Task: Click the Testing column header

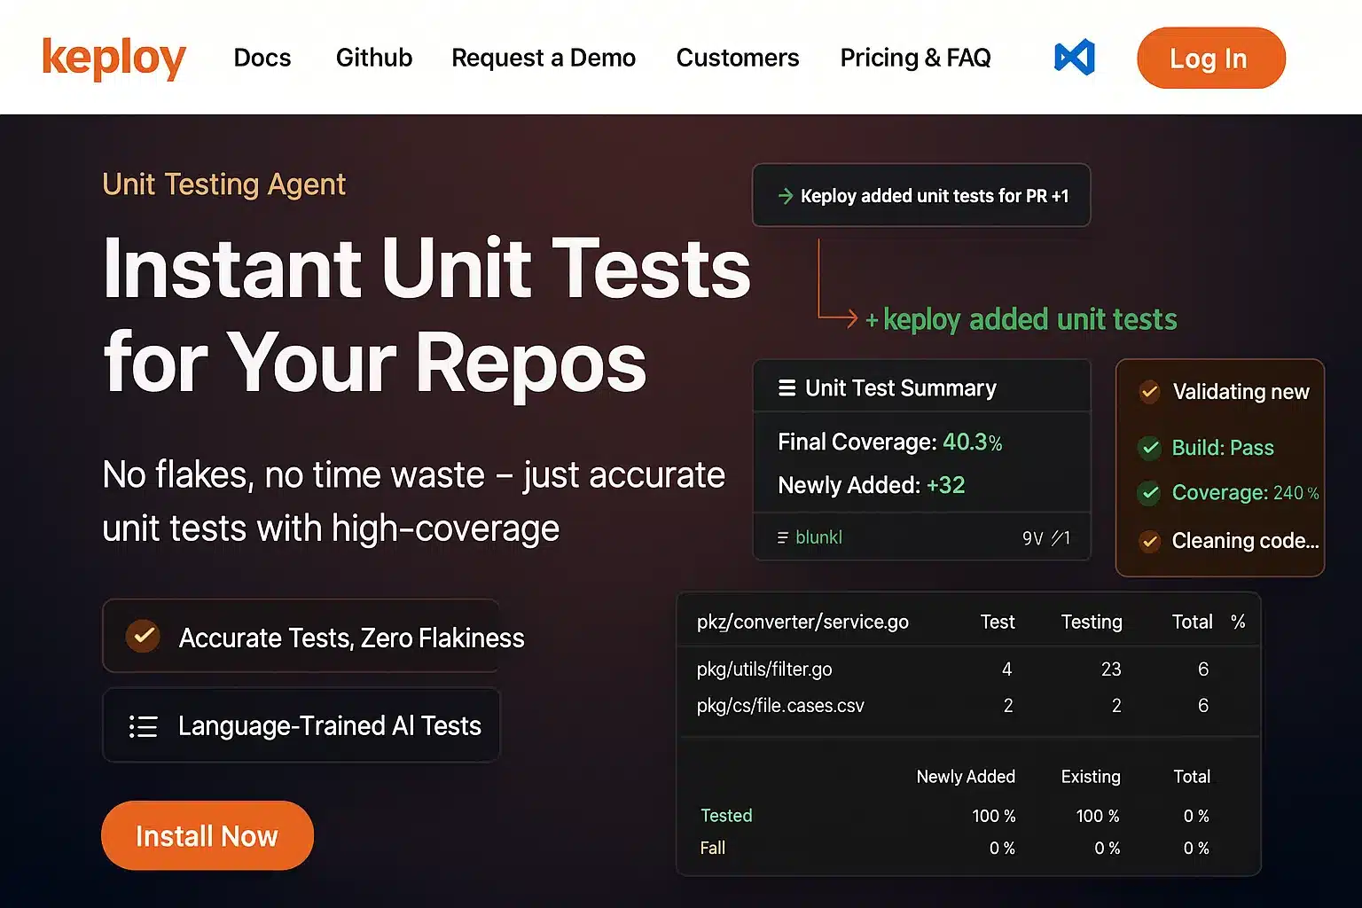Action: (1092, 622)
